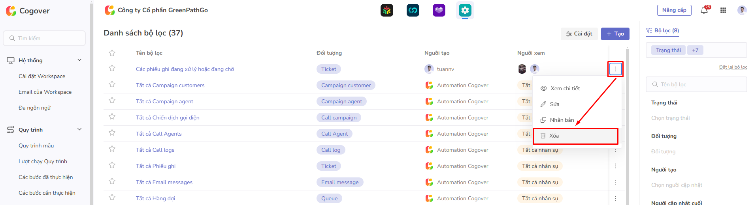This screenshot has height=205, width=754.
Task: Open filter 'Tất cả Chiến dịch gọi điện'
Action: pos(168,117)
